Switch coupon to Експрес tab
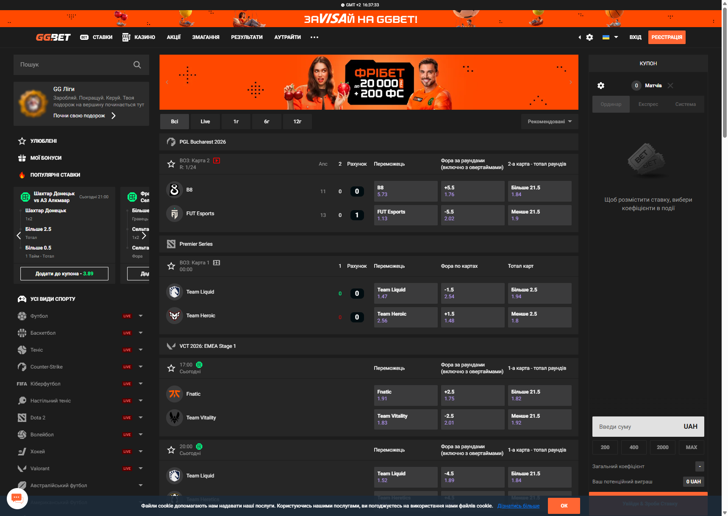 (648, 104)
